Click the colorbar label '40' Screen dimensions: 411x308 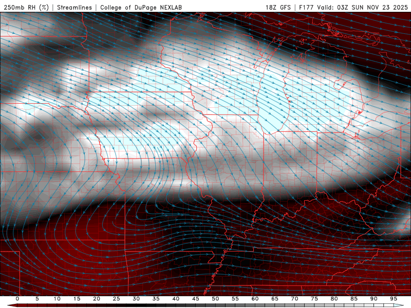(176, 299)
